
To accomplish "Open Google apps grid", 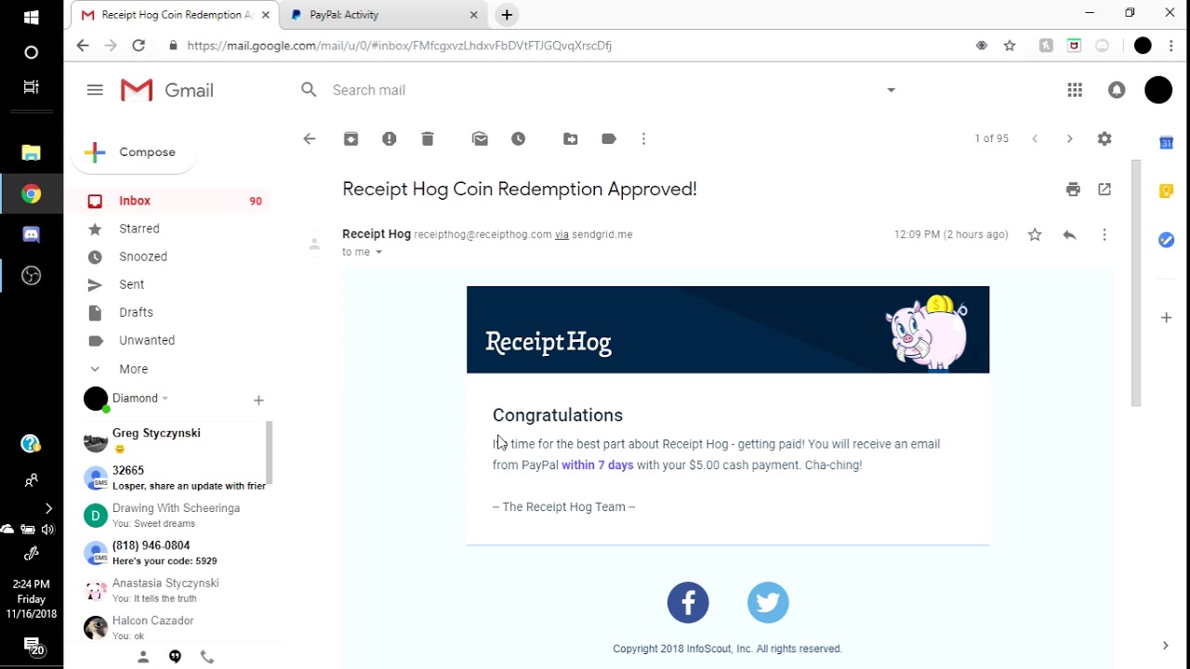I will point(1075,90).
